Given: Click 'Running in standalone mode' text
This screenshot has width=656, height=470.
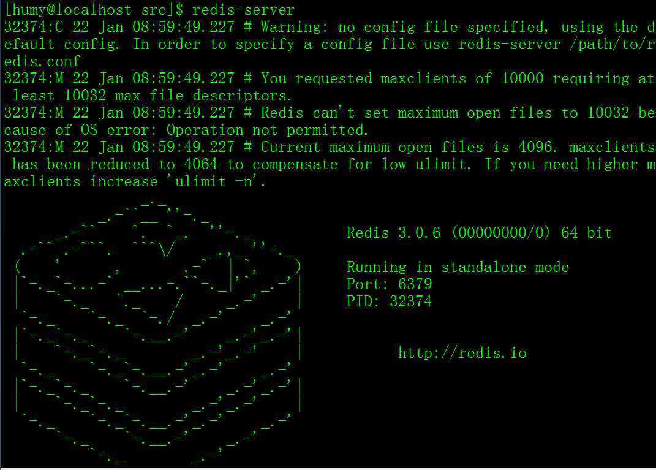Looking at the screenshot, I should (x=458, y=267).
